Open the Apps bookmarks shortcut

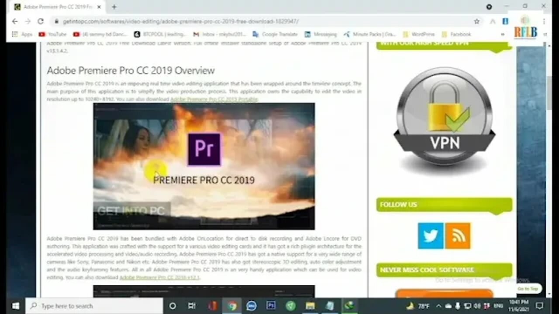[22, 34]
